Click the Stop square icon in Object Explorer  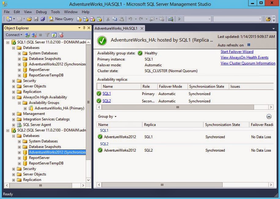(x=41, y=35)
